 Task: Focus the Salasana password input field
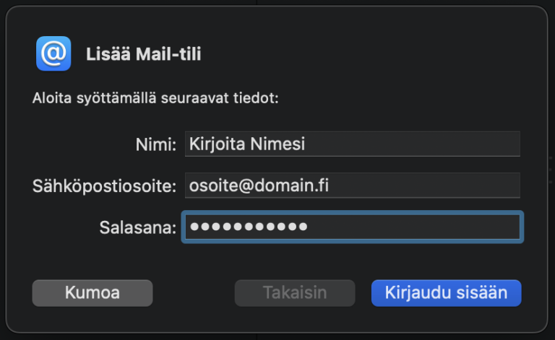pos(352,227)
